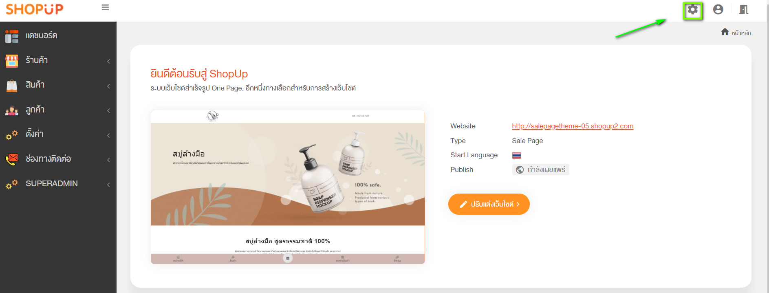Click the logout door icon
The height and width of the screenshot is (293, 769).
[x=744, y=9]
